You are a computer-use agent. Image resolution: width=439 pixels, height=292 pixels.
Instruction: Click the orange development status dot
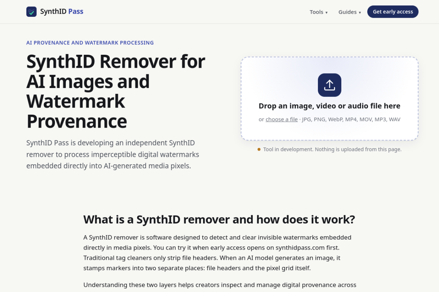click(x=259, y=149)
